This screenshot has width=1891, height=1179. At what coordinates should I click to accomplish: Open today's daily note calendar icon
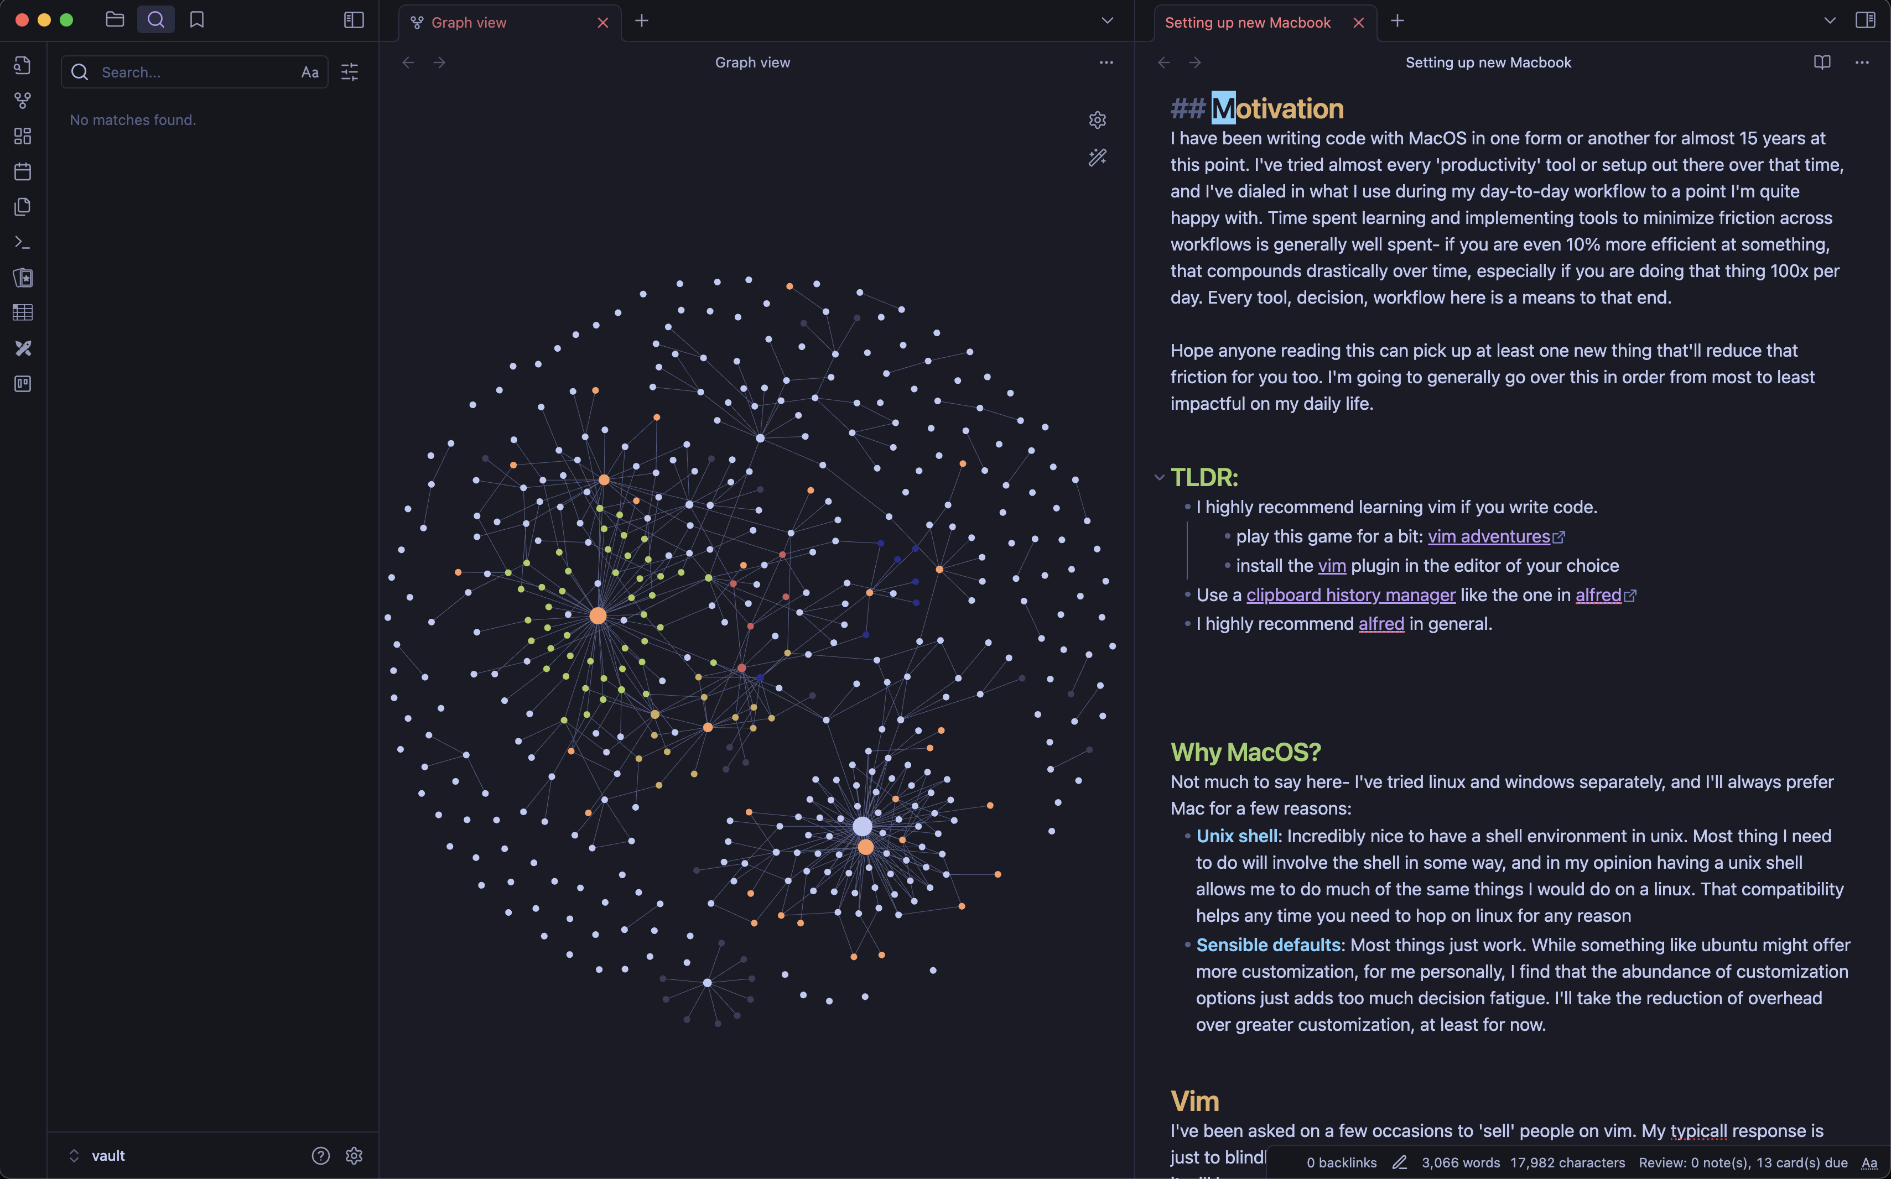(x=23, y=171)
